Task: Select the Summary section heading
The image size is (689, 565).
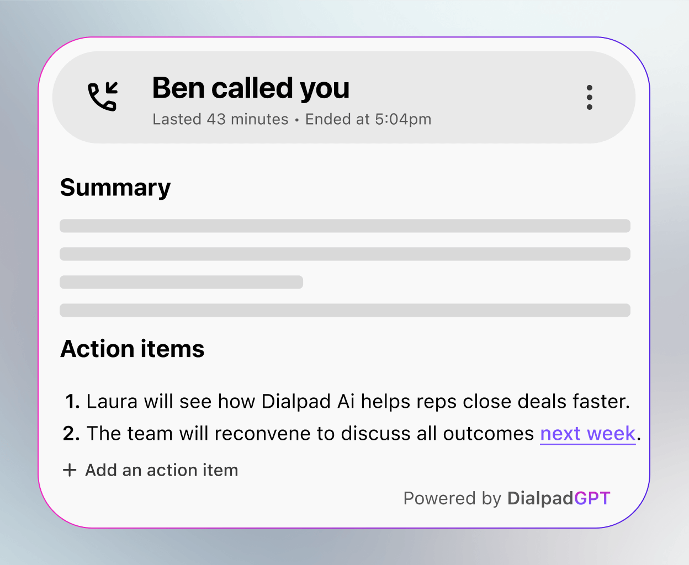Action: [115, 188]
